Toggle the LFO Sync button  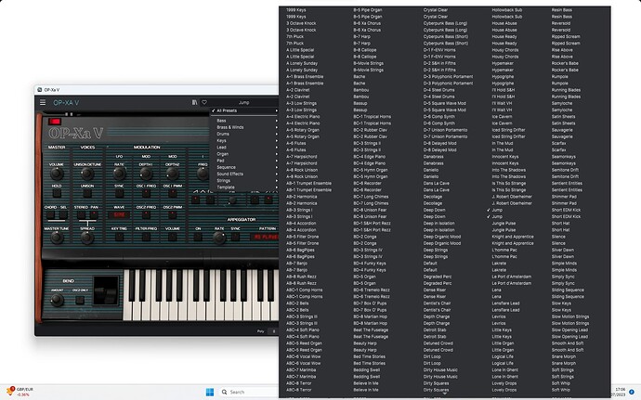click(x=119, y=193)
